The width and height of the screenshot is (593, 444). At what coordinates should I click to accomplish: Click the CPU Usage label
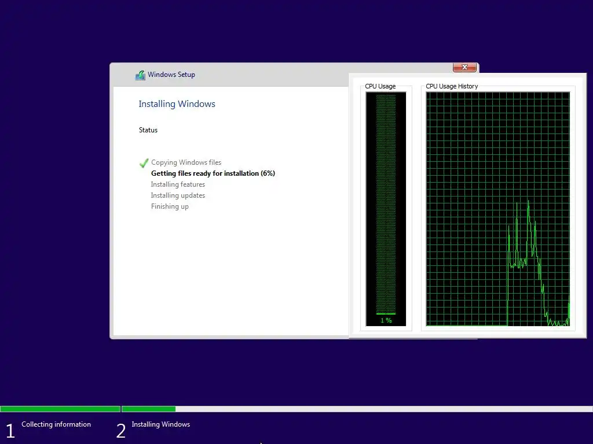[380, 86]
